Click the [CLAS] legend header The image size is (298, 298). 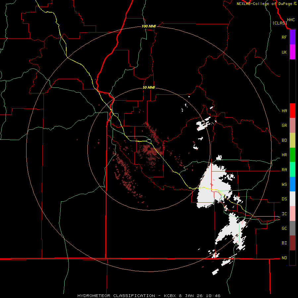tap(280, 23)
